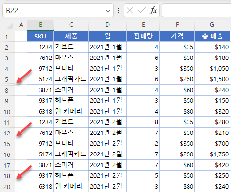This screenshot has width=231, height=192.
Task: Click SKU 5174 in row 16
Action: 41,154
